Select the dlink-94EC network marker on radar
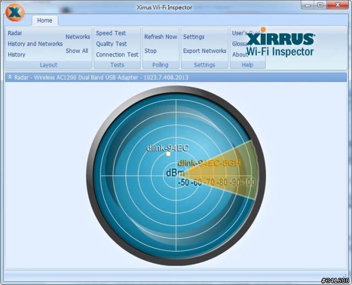This screenshot has width=352, height=285. click(x=168, y=154)
